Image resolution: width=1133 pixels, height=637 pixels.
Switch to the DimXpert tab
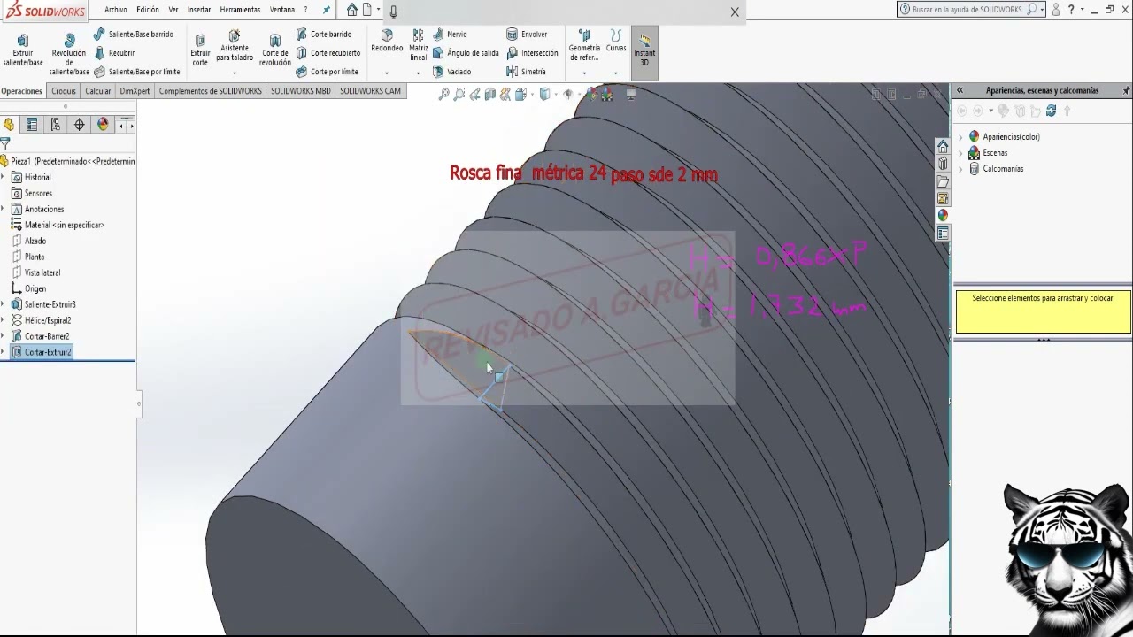click(x=135, y=91)
